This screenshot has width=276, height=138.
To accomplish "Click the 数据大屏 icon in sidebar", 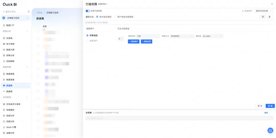I will 4,50.
